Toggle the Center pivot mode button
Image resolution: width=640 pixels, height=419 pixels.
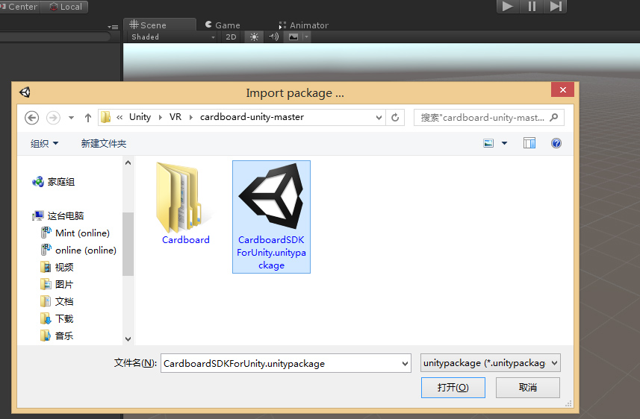19,7
